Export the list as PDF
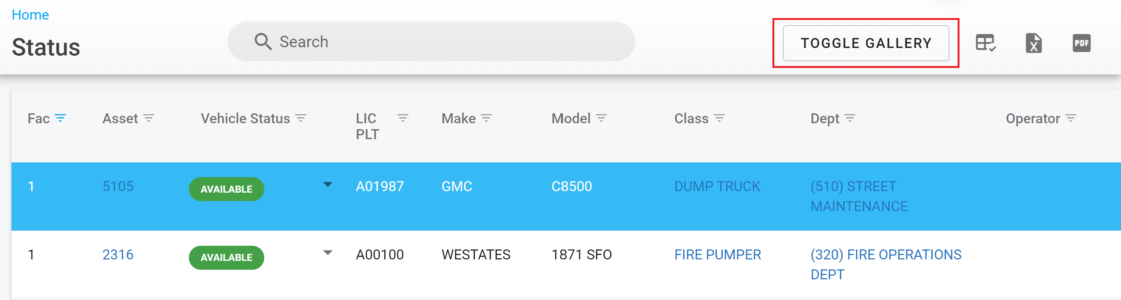1121x300 pixels. click(1081, 43)
